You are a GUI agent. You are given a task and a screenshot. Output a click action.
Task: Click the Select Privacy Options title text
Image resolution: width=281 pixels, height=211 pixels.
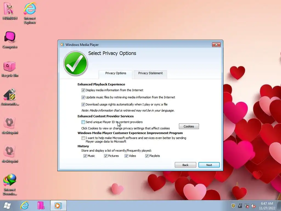pos(112,53)
